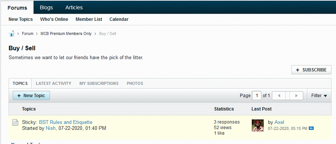Click the sticky topic document icon
The height and width of the screenshot is (144, 336).
(x=15, y=122)
